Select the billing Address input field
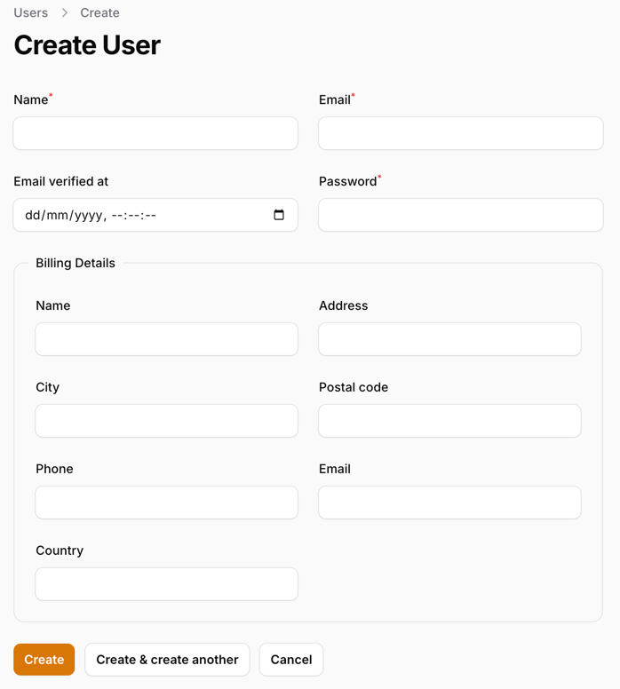 (x=449, y=339)
